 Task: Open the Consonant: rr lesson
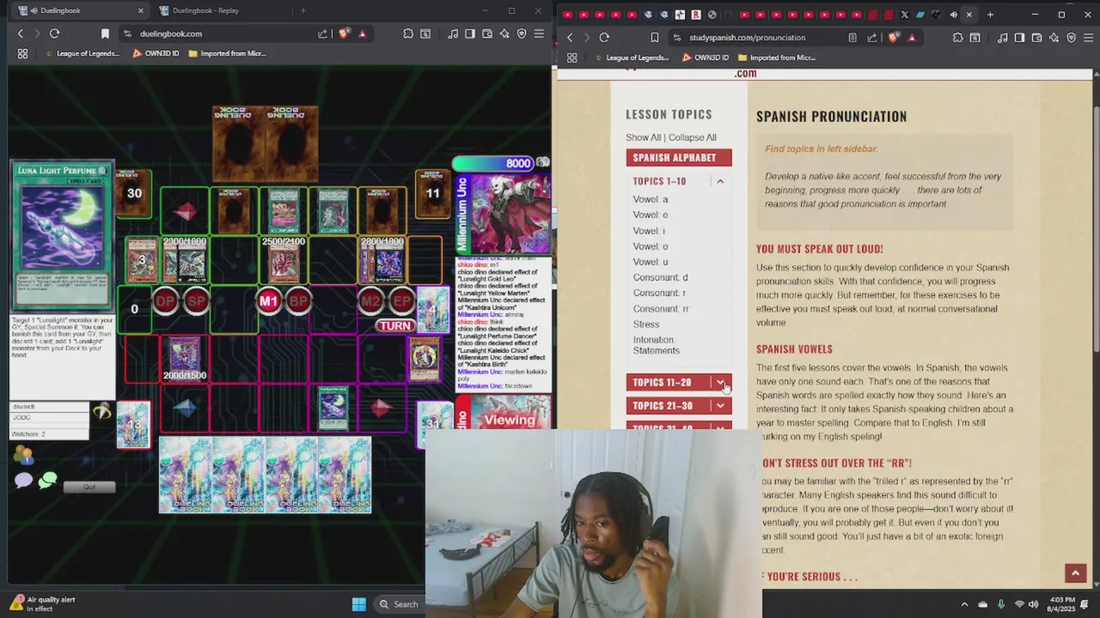661,309
